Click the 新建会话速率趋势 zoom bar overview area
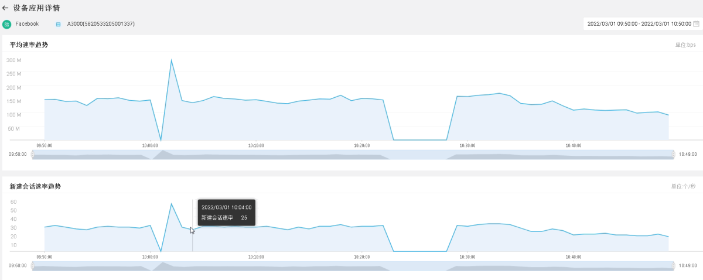 coord(351,266)
